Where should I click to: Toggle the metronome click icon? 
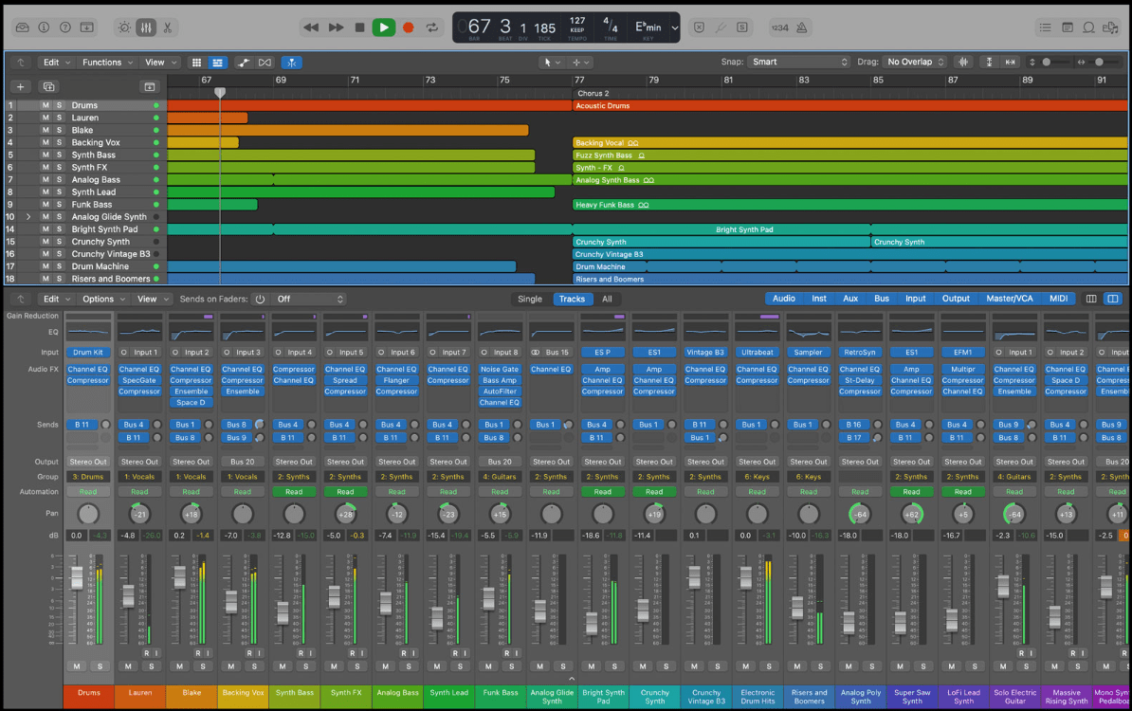(802, 27)
